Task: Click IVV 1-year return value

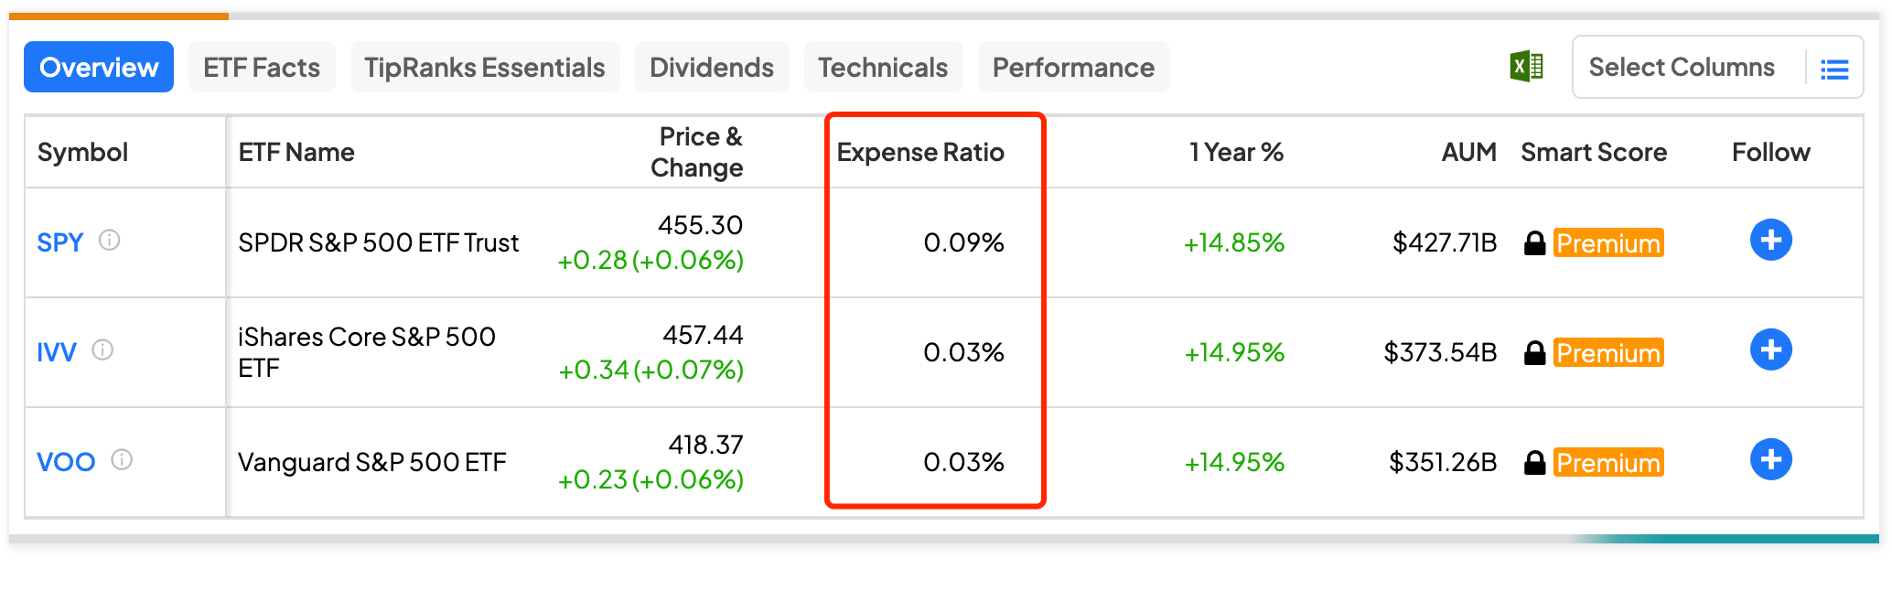Action: click(x=1234, y=352)
